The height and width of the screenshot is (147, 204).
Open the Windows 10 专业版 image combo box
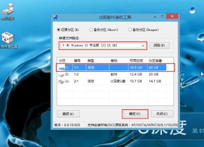pos(103,45)
